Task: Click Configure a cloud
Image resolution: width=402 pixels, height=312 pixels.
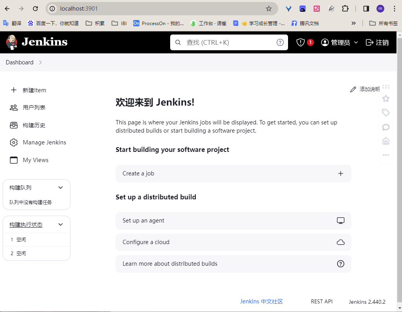Action: tap(233, 242)
